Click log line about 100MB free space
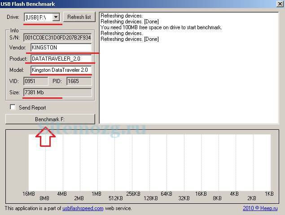The width and height of the screenshot is (285, 215). pos(161,27)
